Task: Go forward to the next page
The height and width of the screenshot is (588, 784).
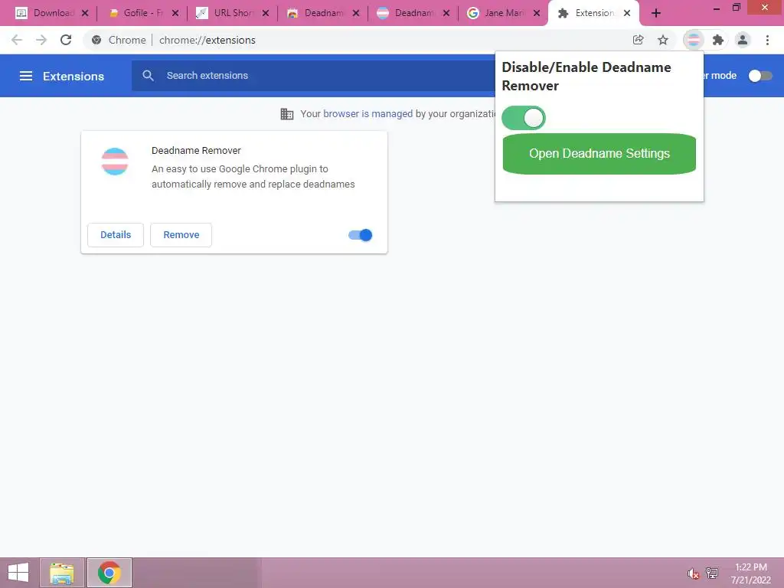Action: click(41, 40)
